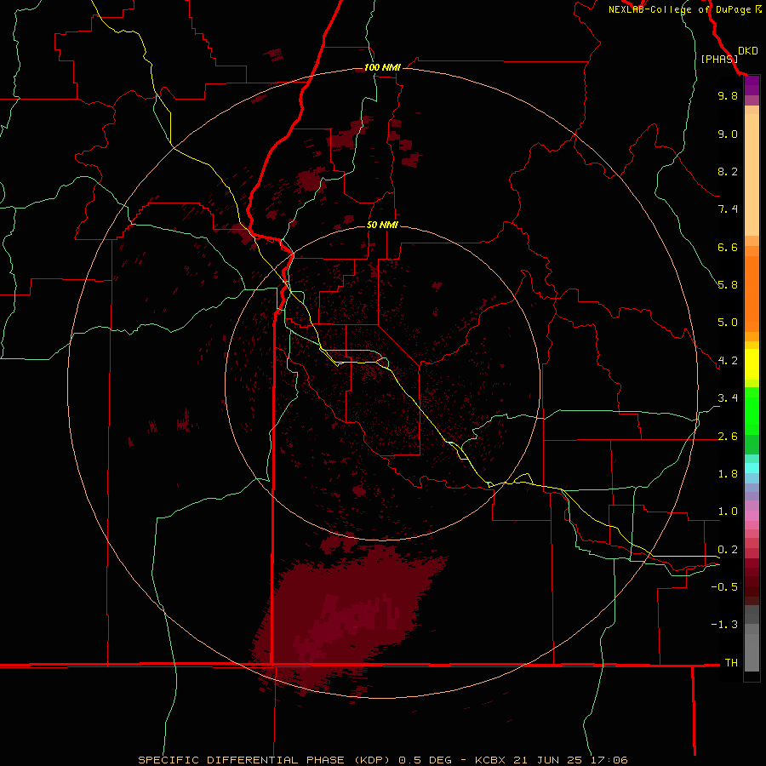Click the 1.8 legend value
Image resolution: width=766 pixels, height=766 pixels.
tap(728, 474)
